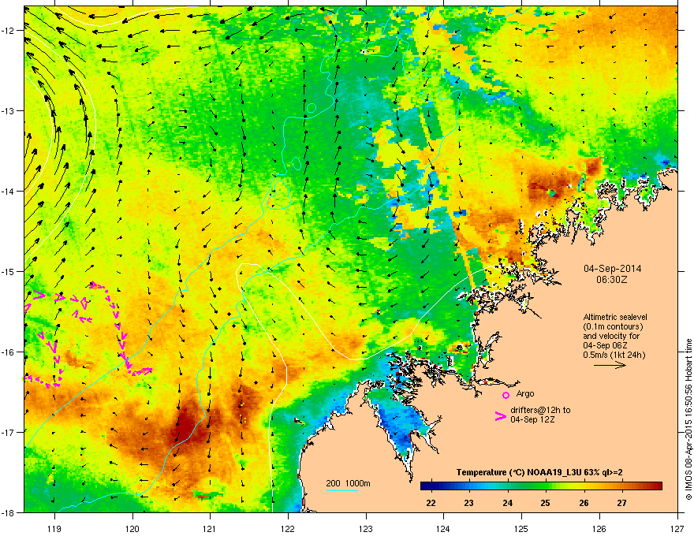Click the '0.5m/s (1kt 24h)' text
Image resolution: width=694 pixels, height=536 pixels.
(x=614, y=355)
